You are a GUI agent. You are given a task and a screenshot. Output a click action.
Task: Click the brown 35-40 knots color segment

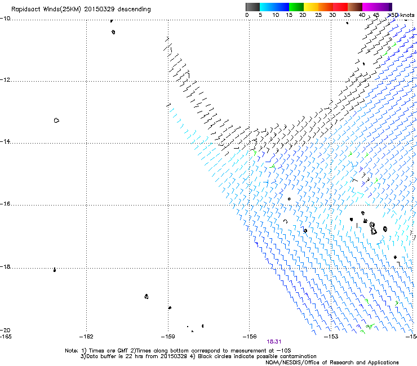[355, 7]
